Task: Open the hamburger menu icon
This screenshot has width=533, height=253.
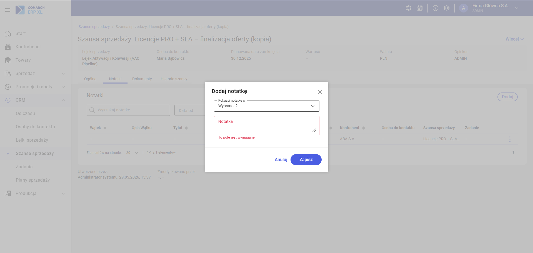Action: [x=8, y=10]
